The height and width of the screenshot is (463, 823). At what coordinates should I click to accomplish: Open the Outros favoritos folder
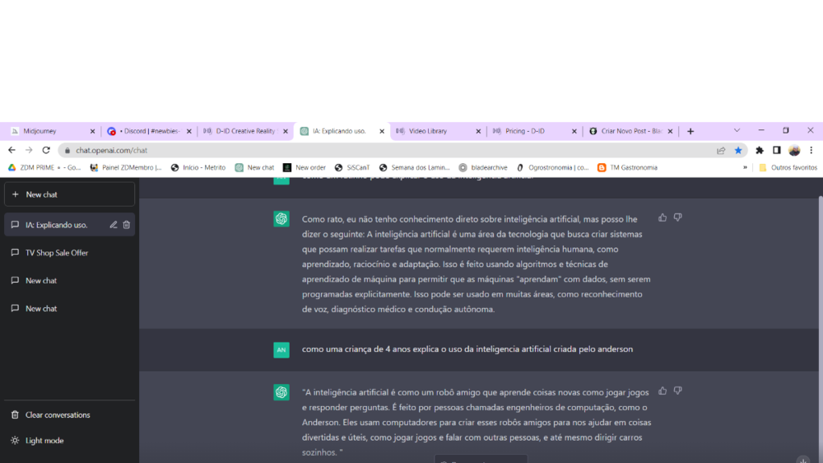(x=788, y=167)
